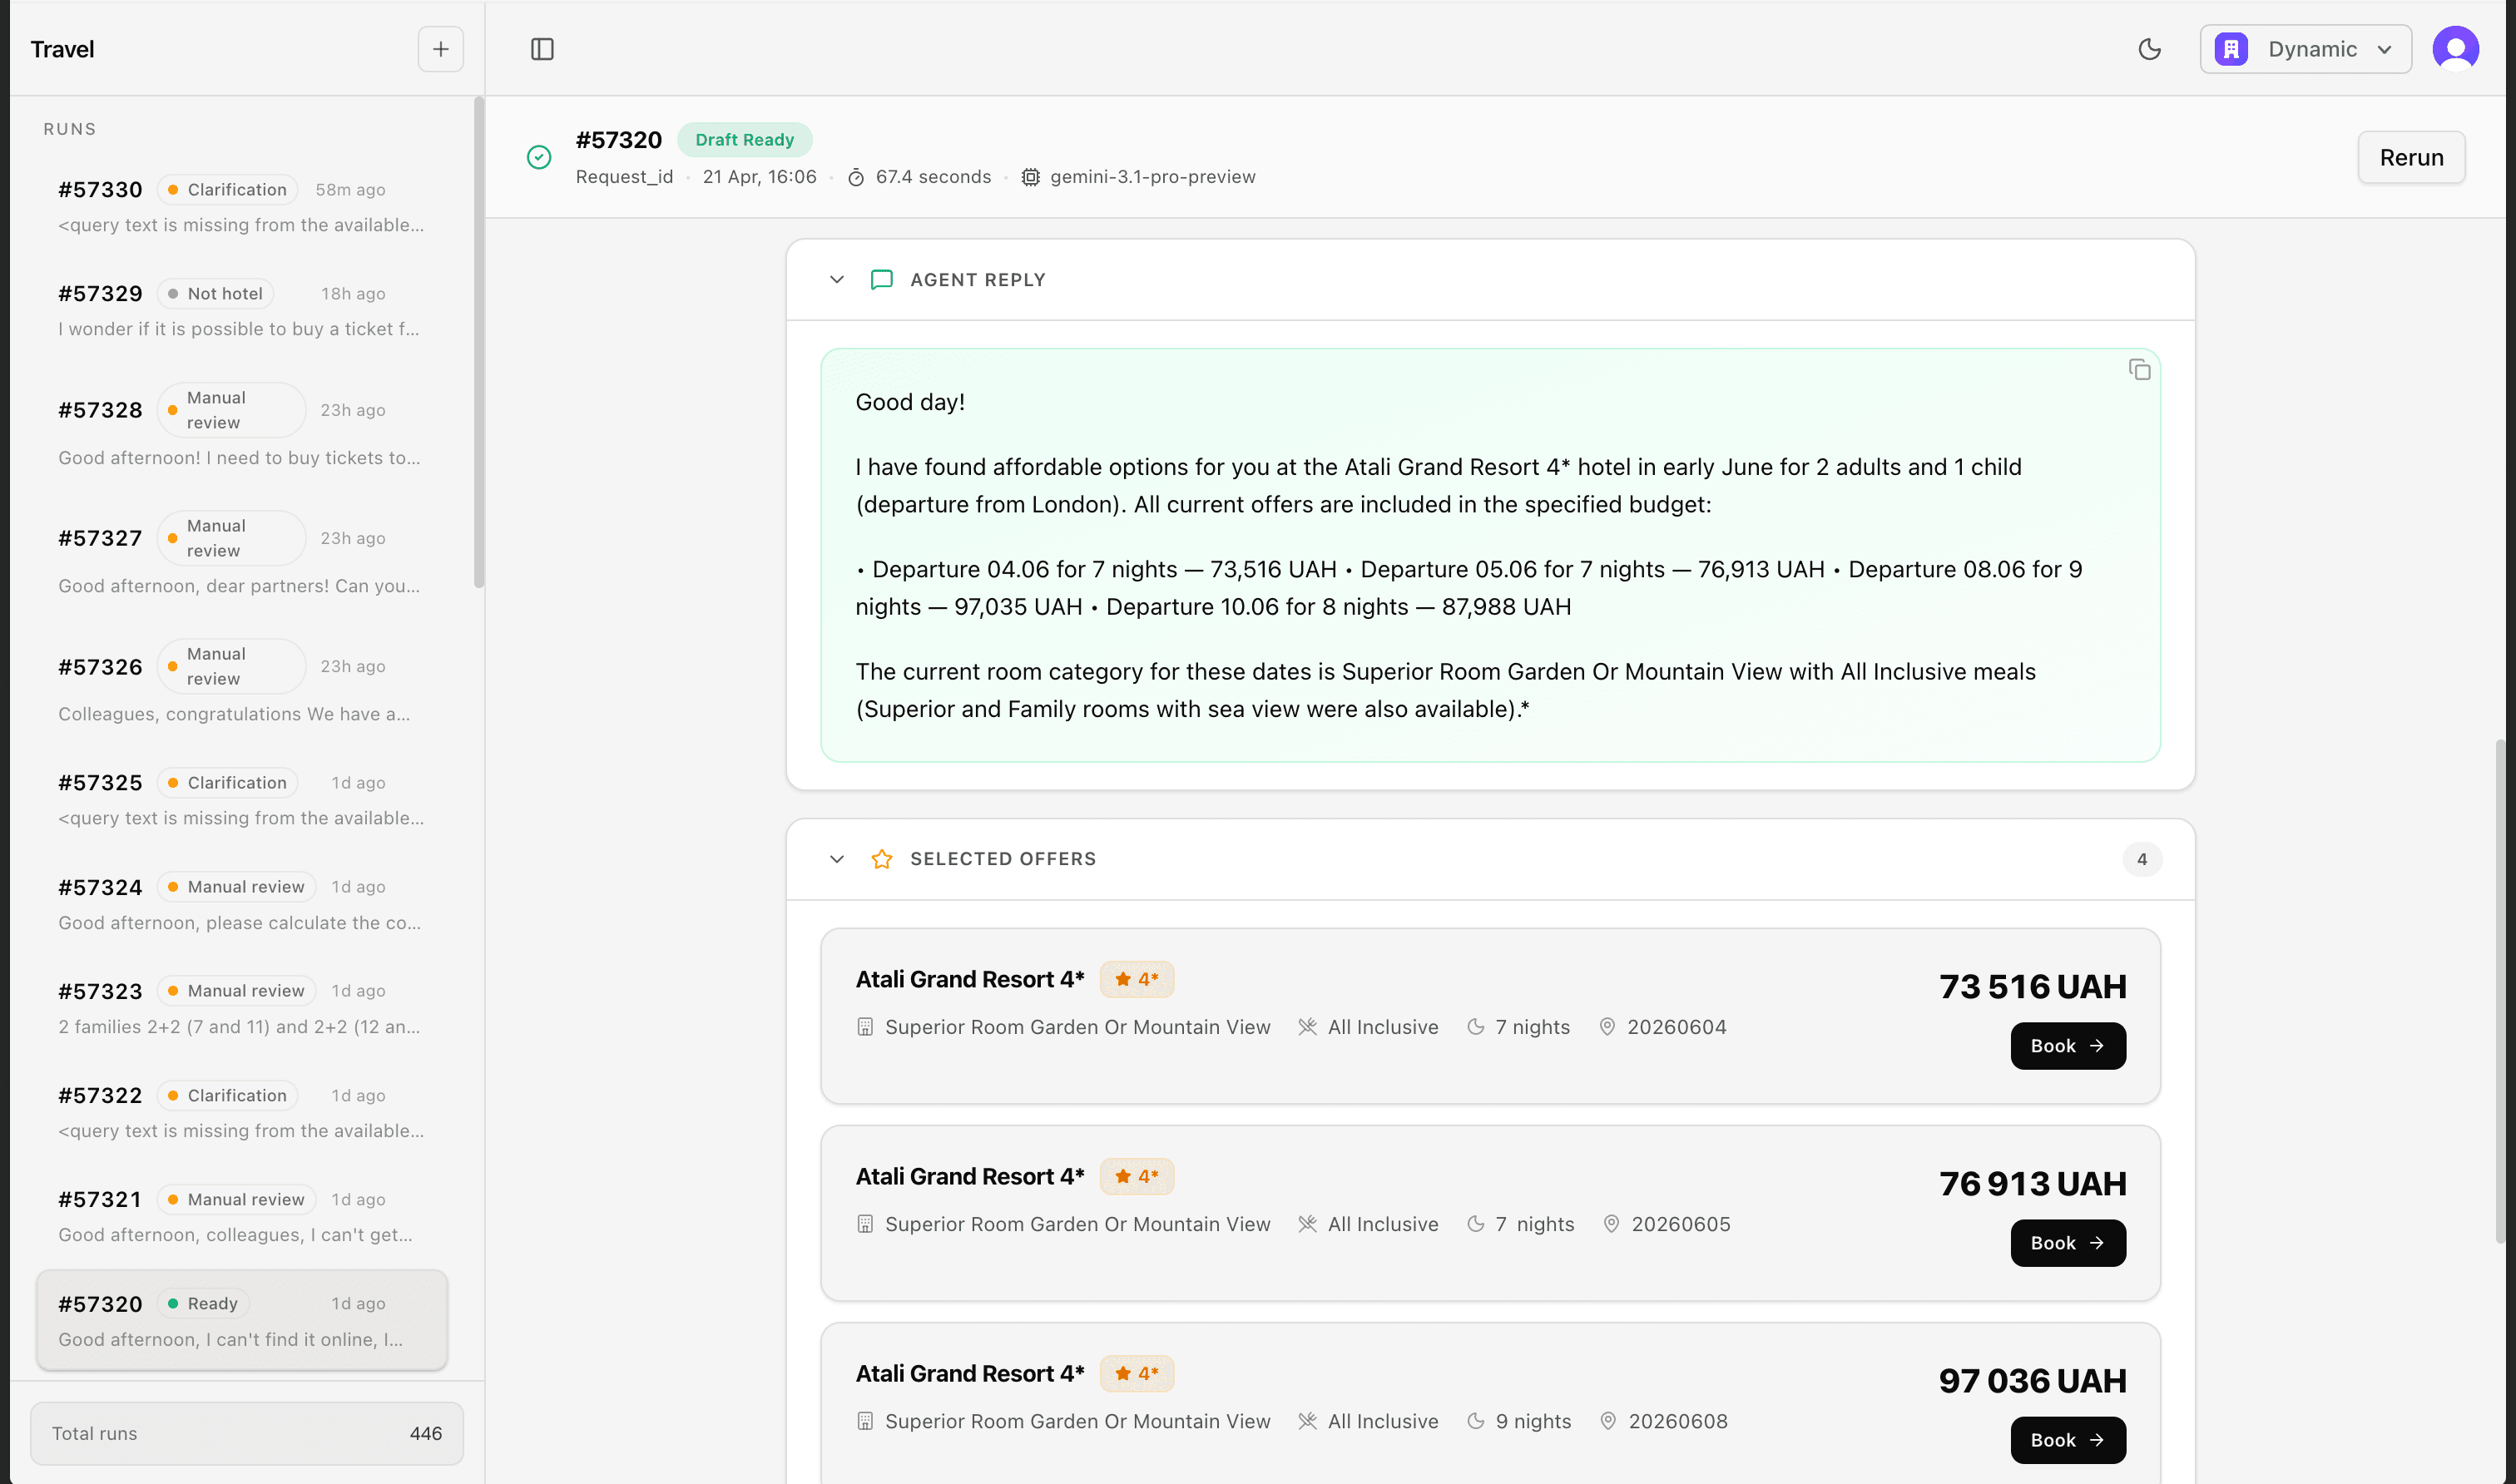Collapse the sidebar using the panel icon
This screenshot has height=1484, width=2516.
pos(543,48)
